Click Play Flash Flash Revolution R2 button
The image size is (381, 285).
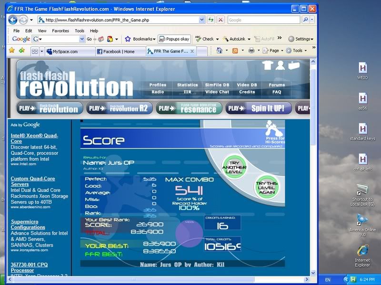click(120, 108)
